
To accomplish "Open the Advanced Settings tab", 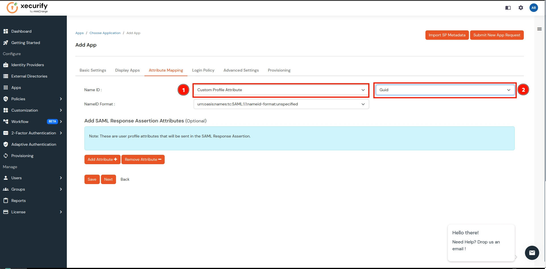I will 241,70.
